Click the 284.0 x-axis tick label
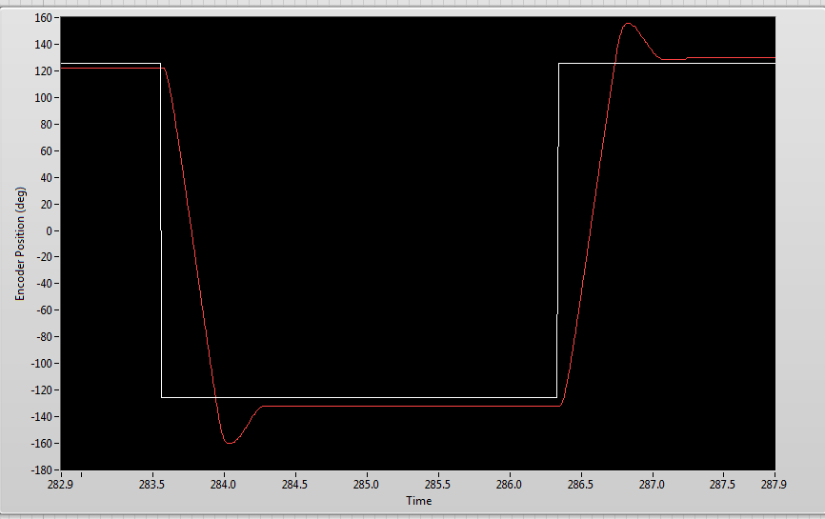The image size is (825, 519). (223, 485)
